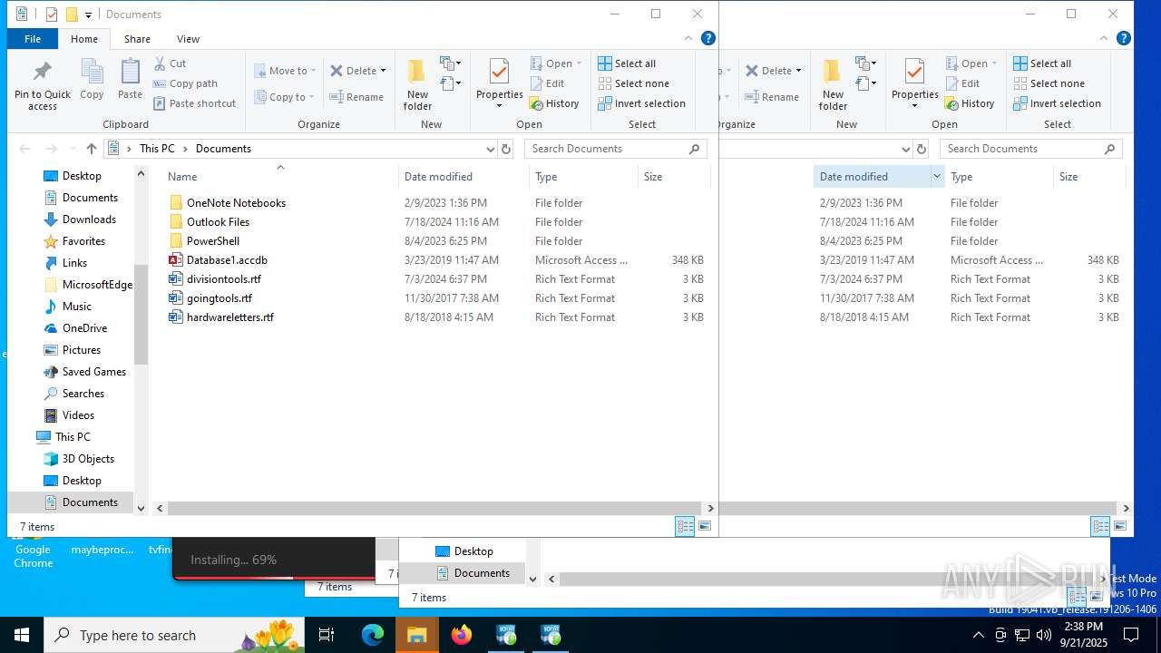
Task: Click File Explorer taskbar icon
Action: 417,635
